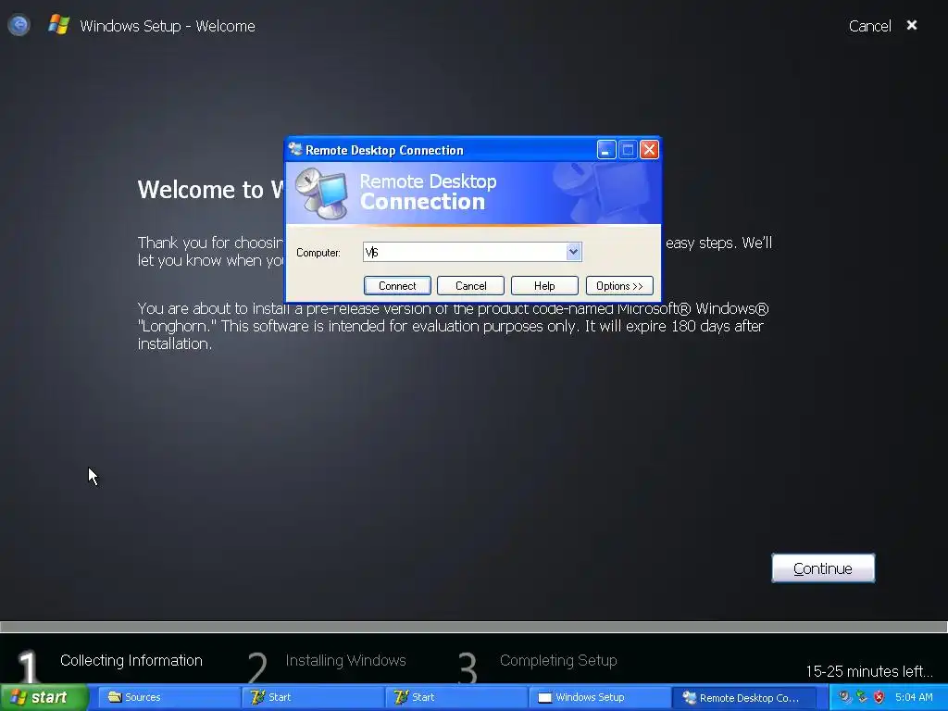
Task: Click the '15-25 minutes left...' text
Action: (x=868, y=671)
